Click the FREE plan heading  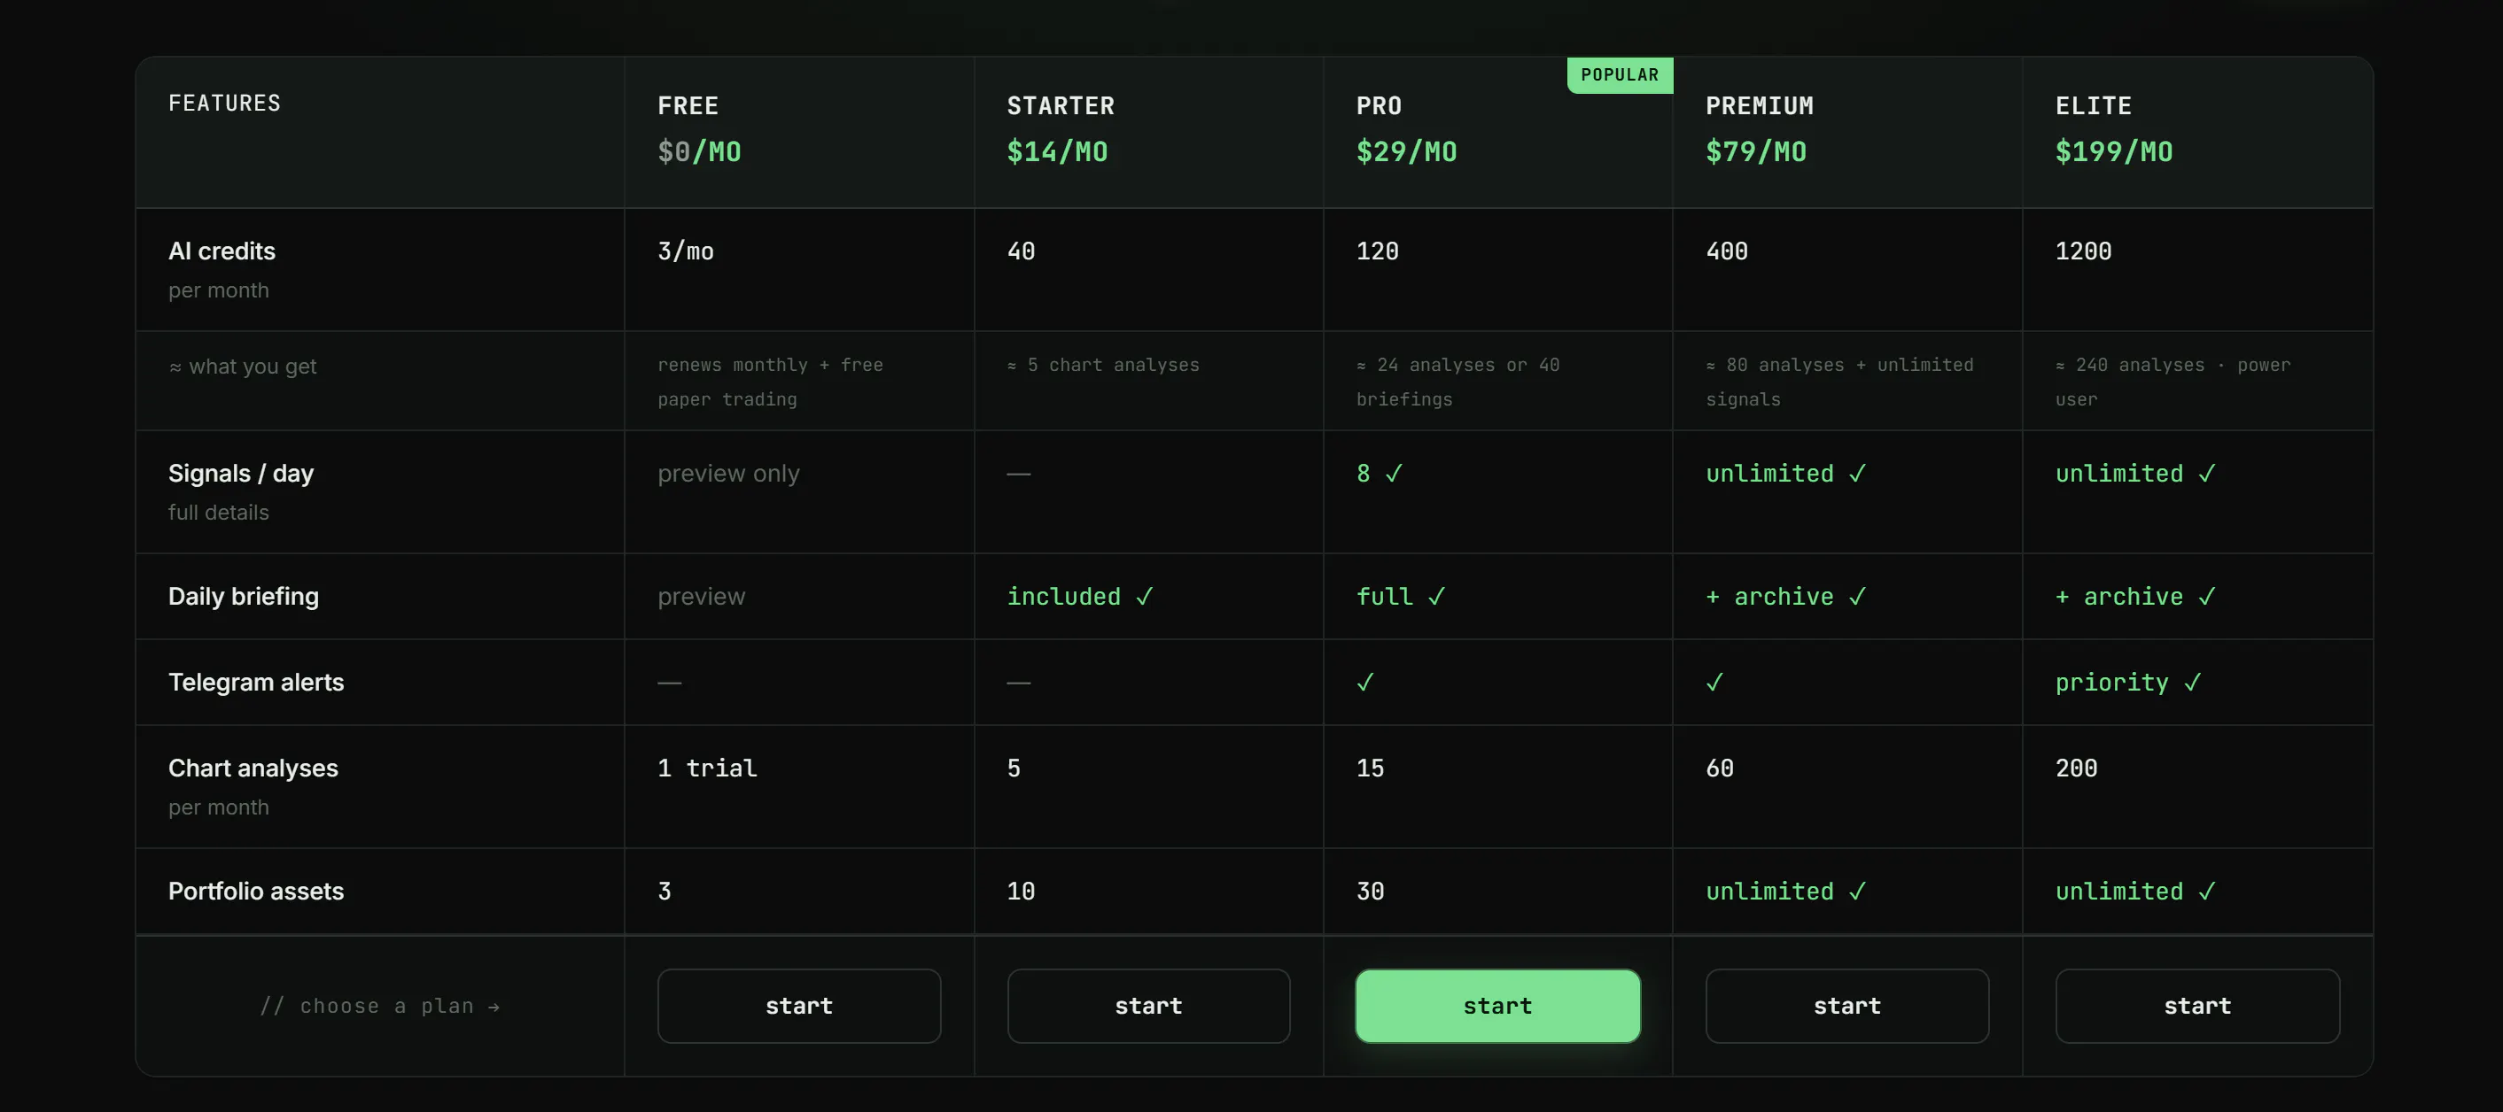(x=688, y=106)
